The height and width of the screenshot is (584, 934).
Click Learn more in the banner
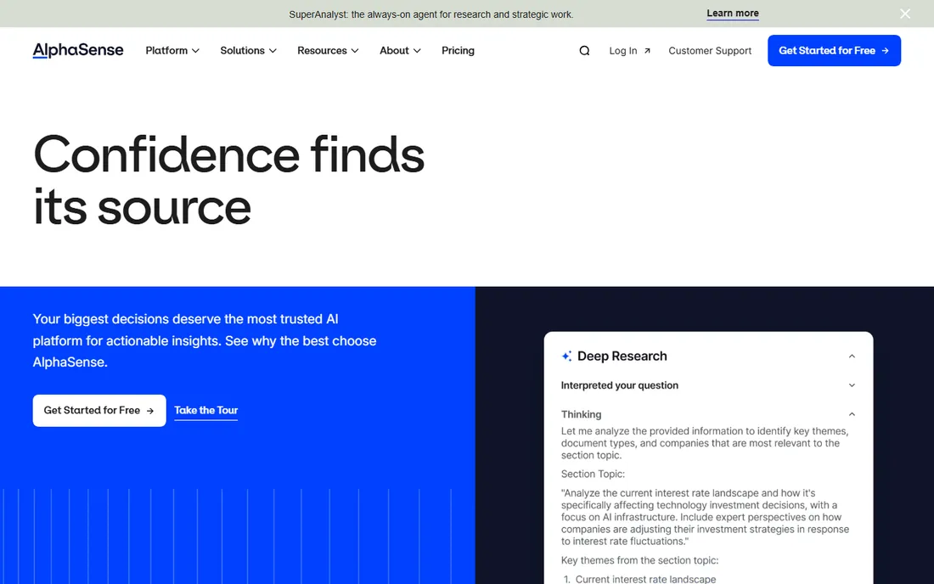pyautogui.click(x=733, y=14)
